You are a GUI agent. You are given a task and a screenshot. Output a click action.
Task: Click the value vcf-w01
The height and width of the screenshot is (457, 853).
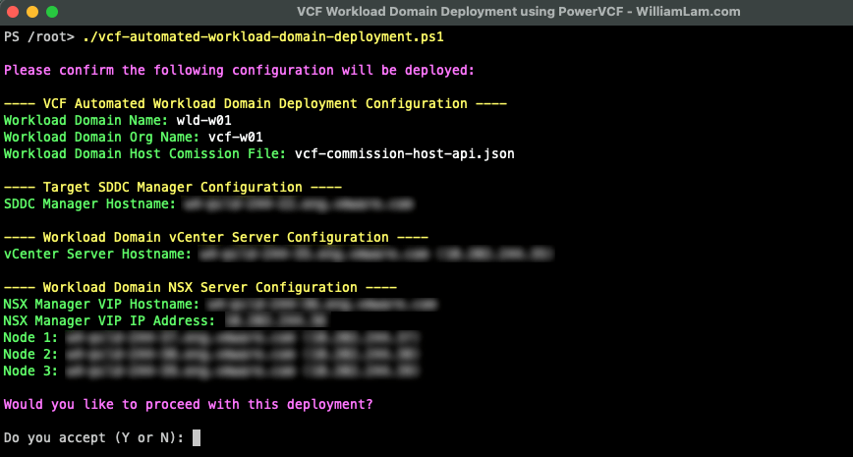[236, 138]
